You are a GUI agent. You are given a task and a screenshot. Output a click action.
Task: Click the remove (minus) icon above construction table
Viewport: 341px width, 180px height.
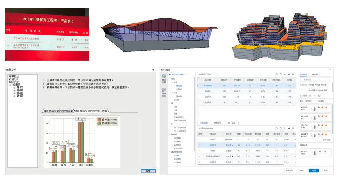281,74
